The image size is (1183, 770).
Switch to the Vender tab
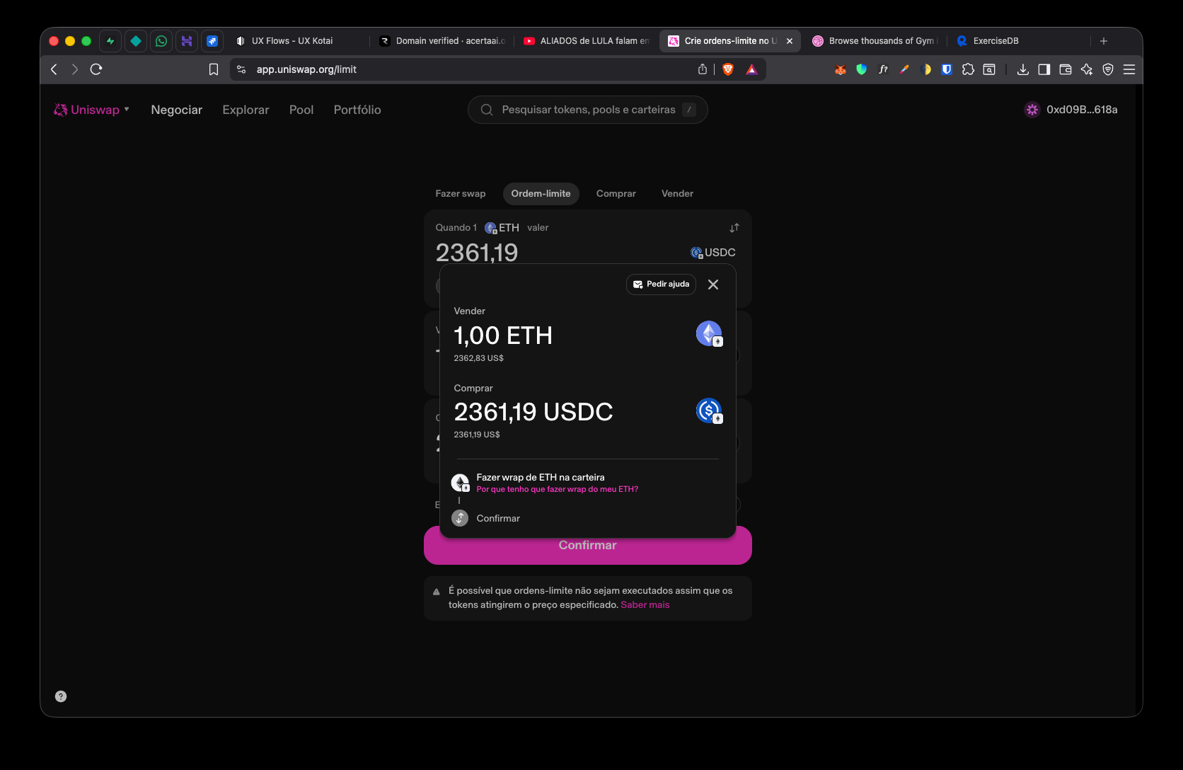[677, 194]
